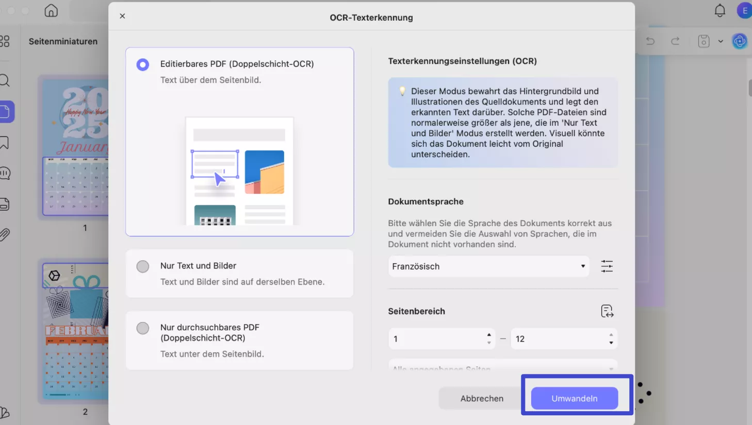Open the paperclip attachments panel icon
This screenshot has height=425, width=752.
point(5,235)
